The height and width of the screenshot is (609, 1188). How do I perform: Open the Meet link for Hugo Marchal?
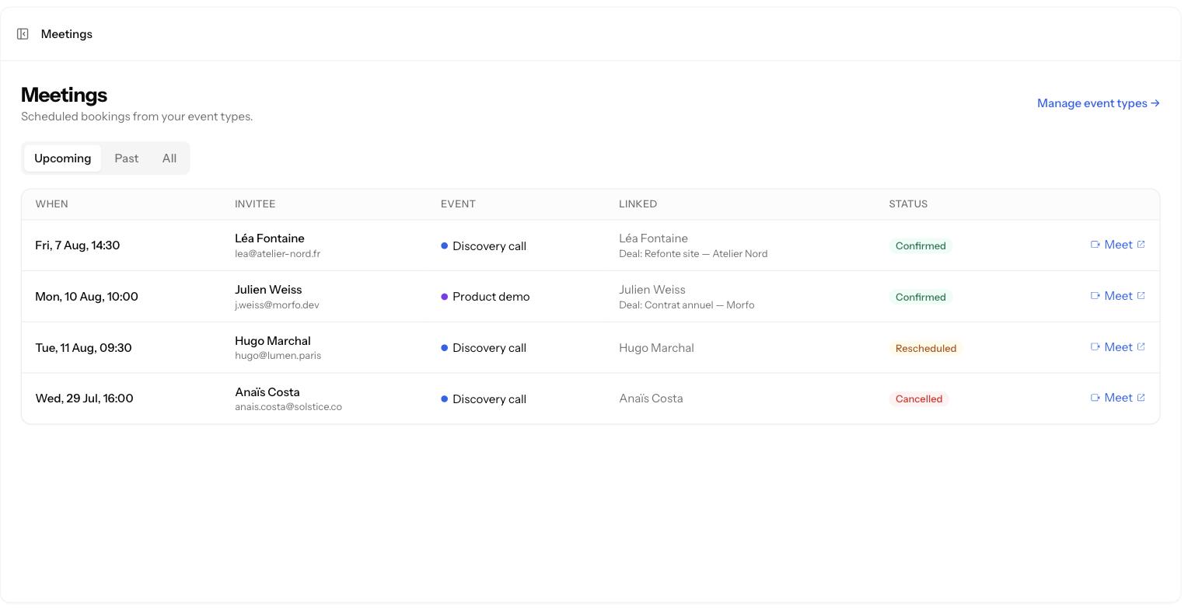[x=1118, y=347]
